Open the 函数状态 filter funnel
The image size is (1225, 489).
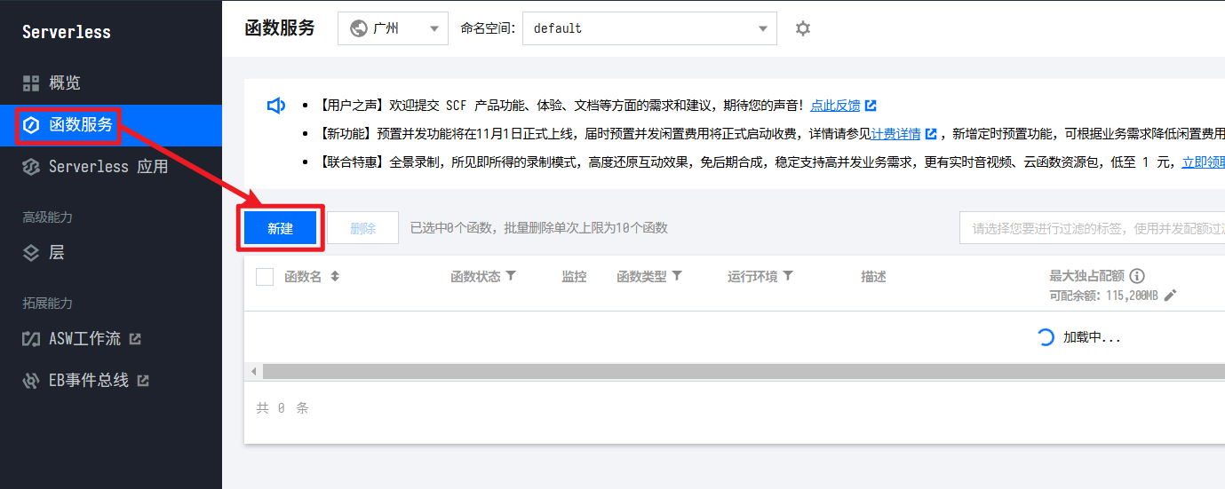tap(511, 276)
